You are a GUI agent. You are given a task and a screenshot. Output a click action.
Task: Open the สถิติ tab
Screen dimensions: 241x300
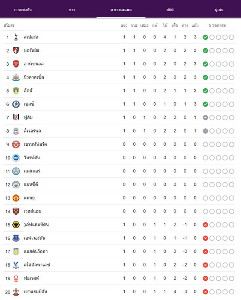(170, 9)
